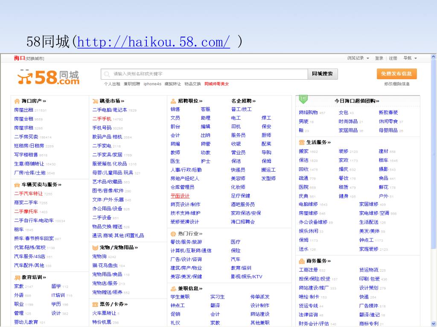The width and height of the screenshot is (437, 327).
Task: Click the icon beside 商务服务
Action: click(x=302, y=261)
